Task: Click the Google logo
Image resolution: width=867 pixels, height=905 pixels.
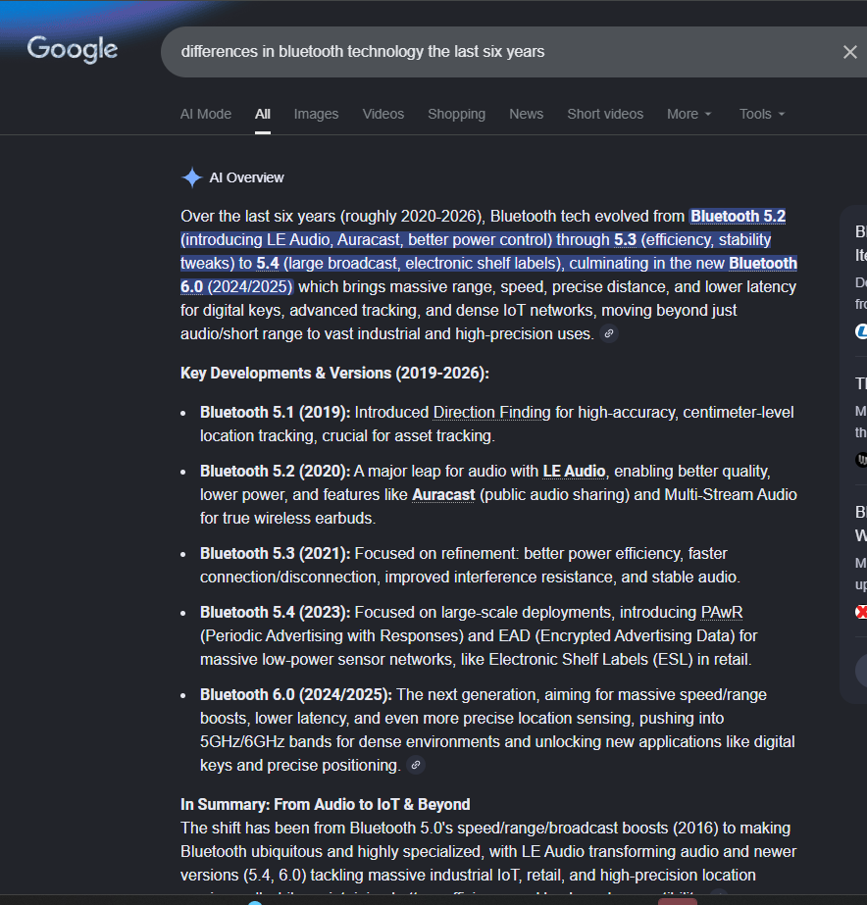Action: click(73, 49)
